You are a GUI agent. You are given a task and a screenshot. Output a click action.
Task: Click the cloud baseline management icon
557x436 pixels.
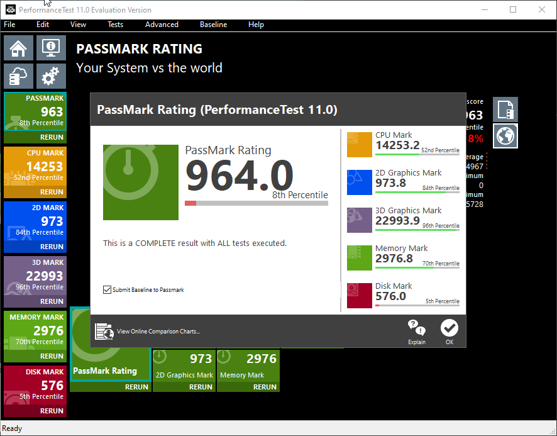[x=19, y=76]
